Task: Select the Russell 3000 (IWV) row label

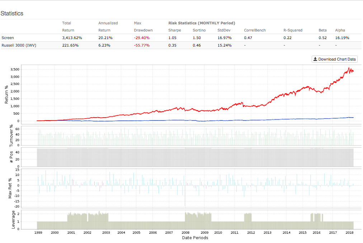Action: [x=18, y=45]
